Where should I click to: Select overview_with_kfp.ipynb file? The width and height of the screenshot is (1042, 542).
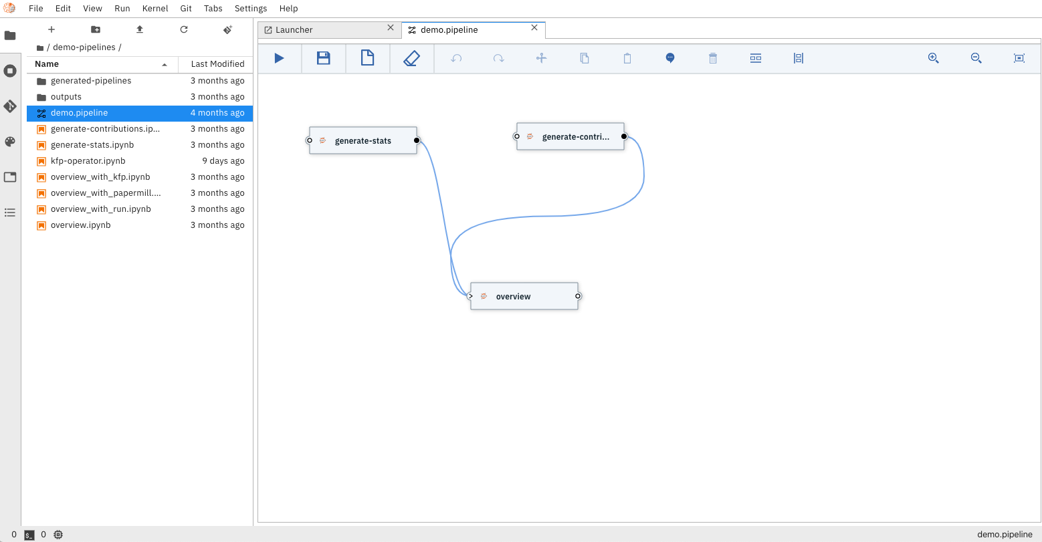click(140, 177)
